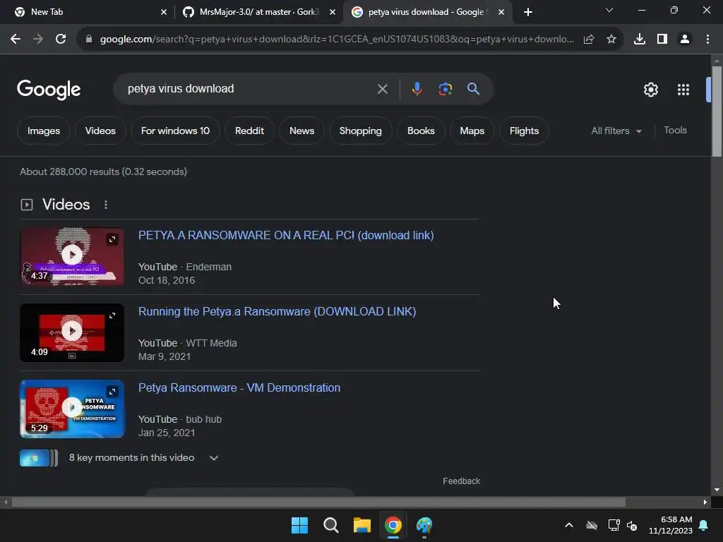Select the petya virus download Google tab

pos(426,12)
